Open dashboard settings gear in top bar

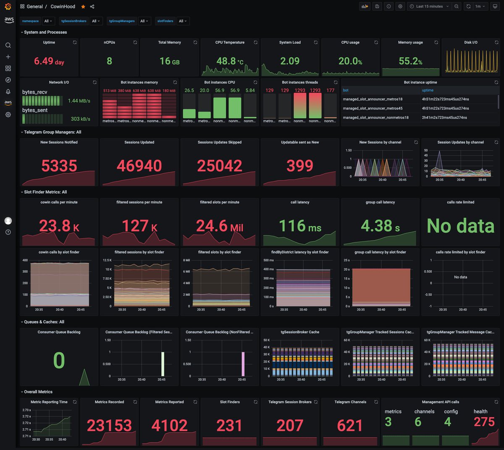click(x=400, y=6)
